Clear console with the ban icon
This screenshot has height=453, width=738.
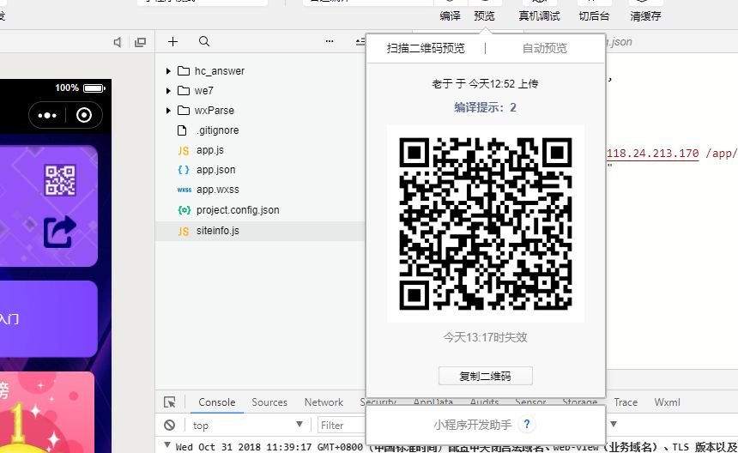[x=169, y=426]
